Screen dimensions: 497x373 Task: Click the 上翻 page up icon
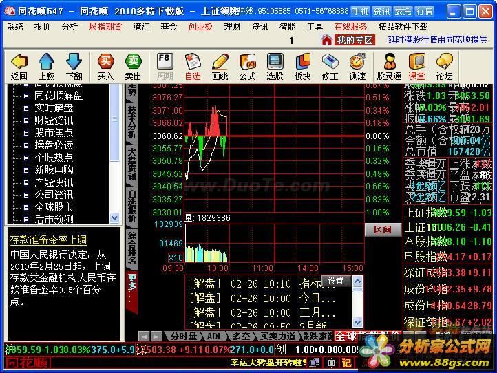click(46, 61)
